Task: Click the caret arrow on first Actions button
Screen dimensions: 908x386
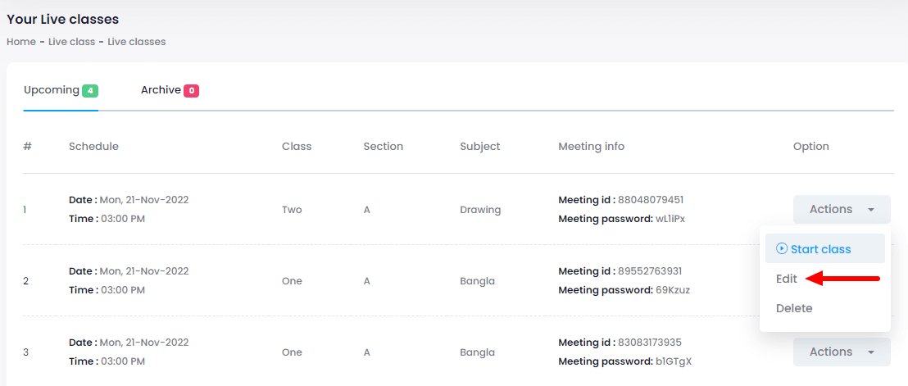Action: click(x=870, y=210)
